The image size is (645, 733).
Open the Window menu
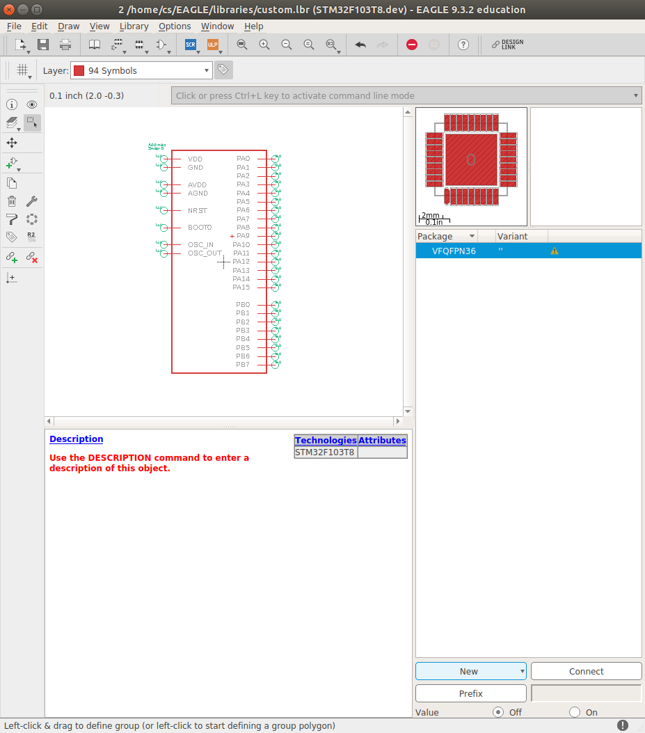click(217, 26)
